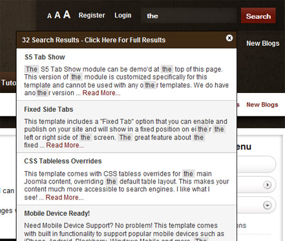Click the right-arrow icon in the side menu
Screen dimensions: 285x241
[268, 185]
